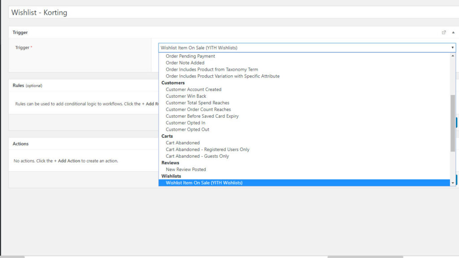459x258 pixels.
Task: Click dropdown list scroll up arrow
Action: click(453, 56)
